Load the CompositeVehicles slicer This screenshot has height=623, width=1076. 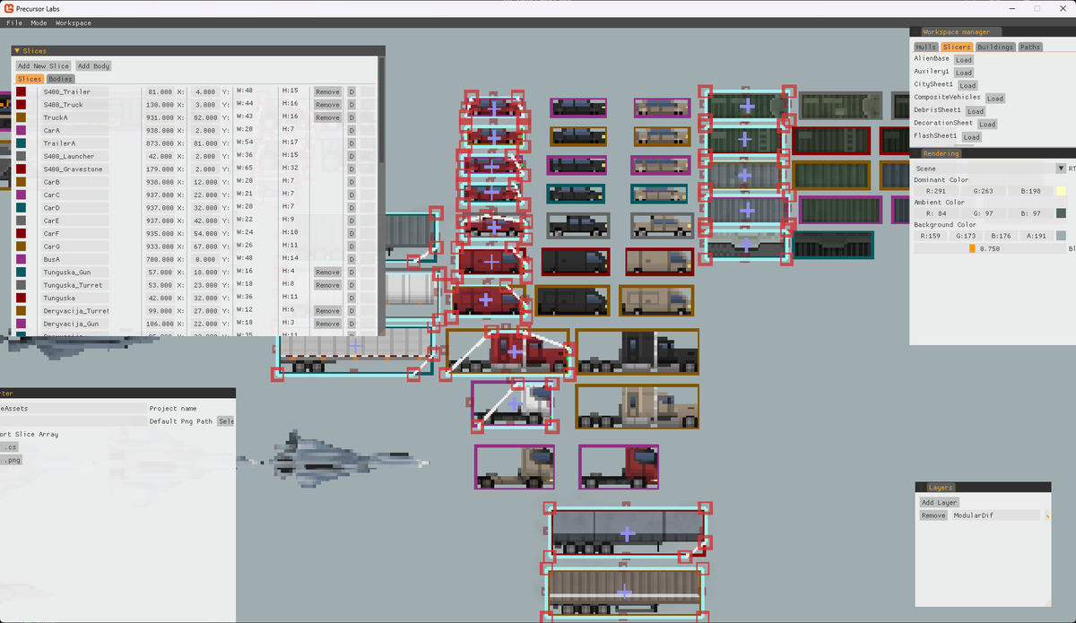995,99
